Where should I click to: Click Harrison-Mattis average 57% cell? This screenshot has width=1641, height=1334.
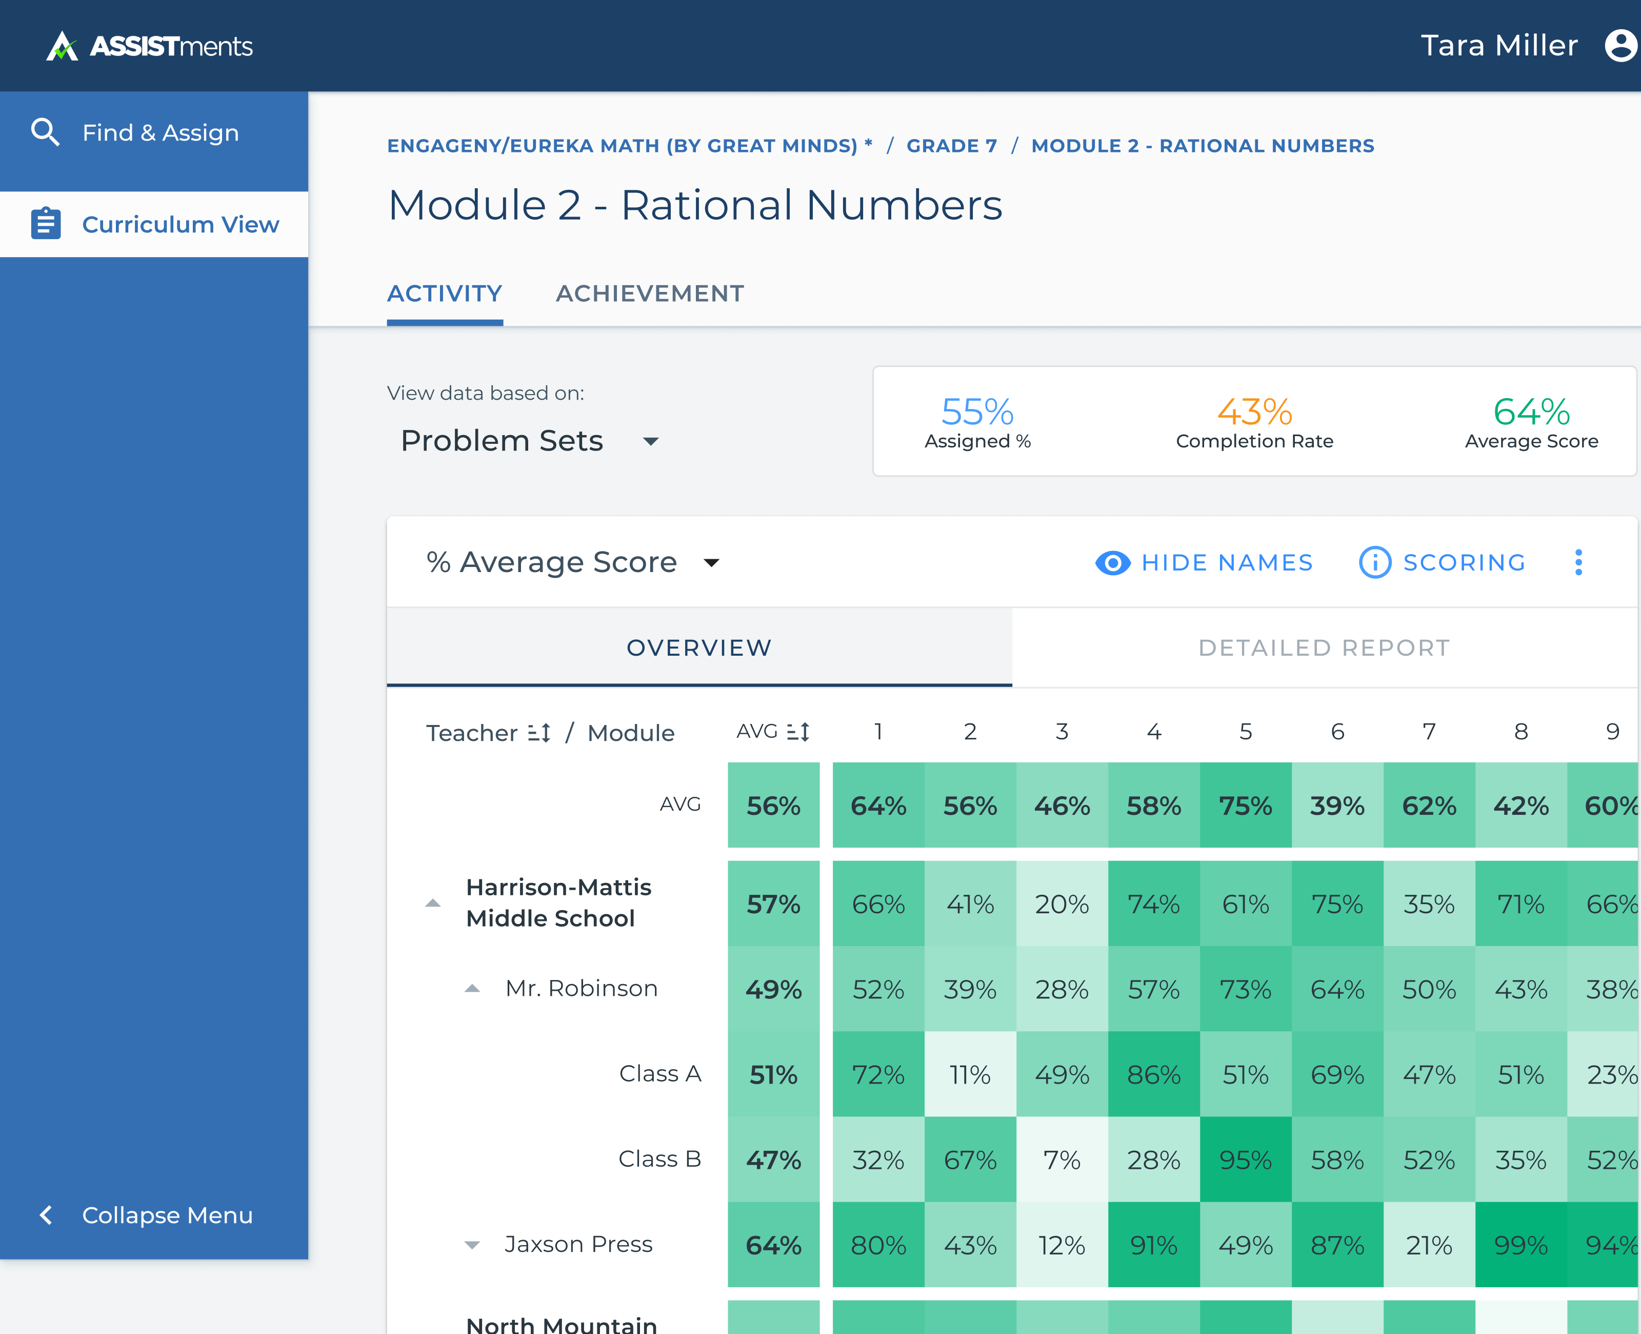click(x=773, y=904)
